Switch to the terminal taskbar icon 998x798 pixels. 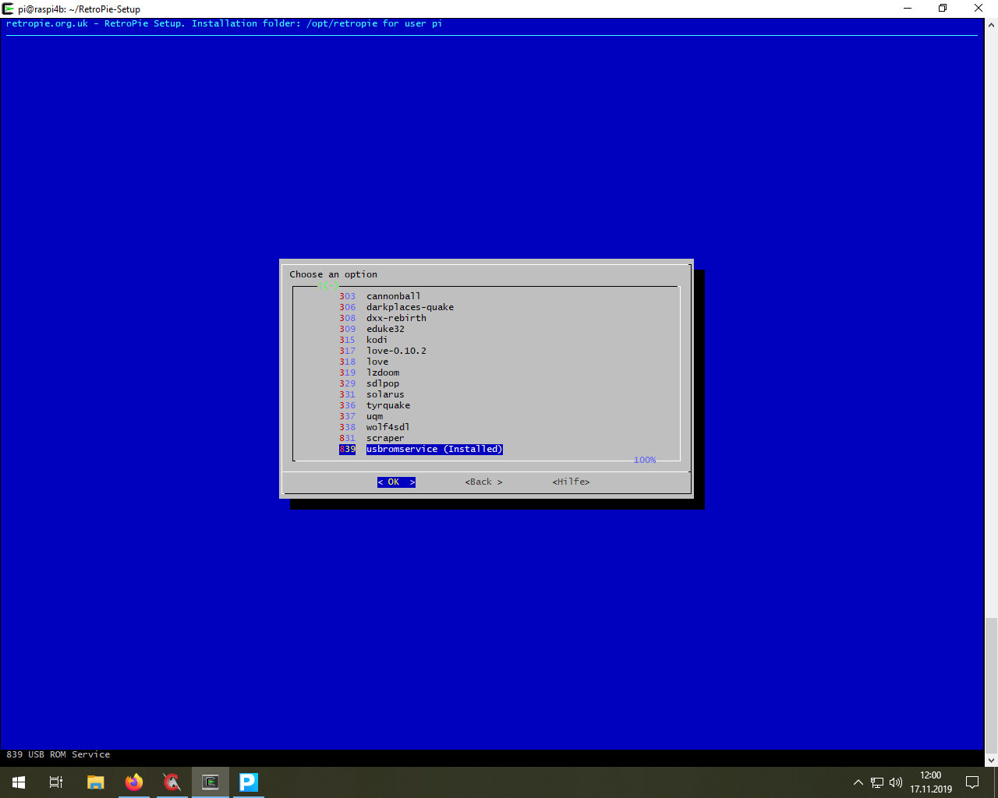211,782
